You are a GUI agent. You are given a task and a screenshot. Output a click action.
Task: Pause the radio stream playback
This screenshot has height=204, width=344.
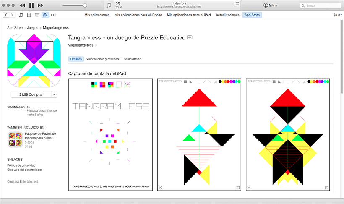31,5
